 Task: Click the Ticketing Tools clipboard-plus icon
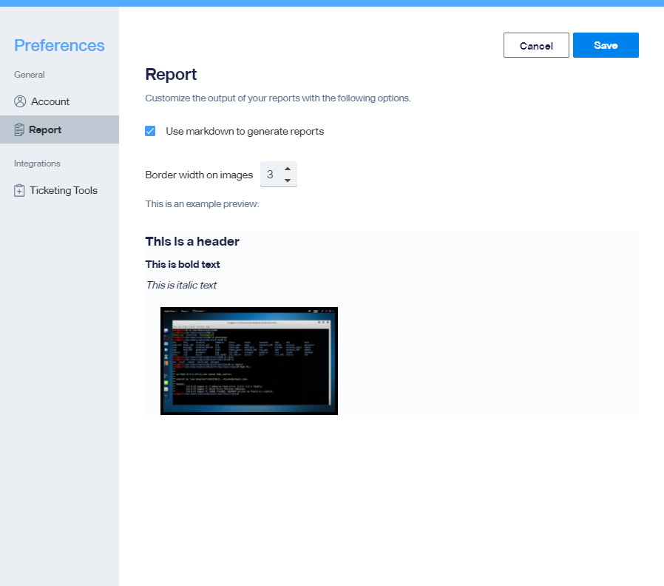point(19,190)
